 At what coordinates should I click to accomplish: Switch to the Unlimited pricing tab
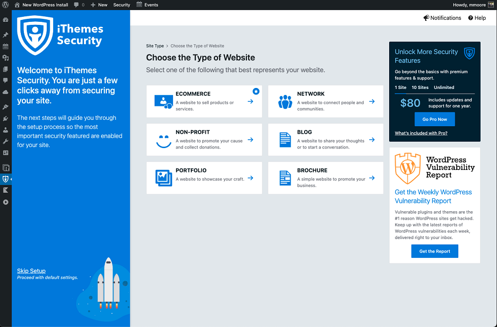(x=444, y=87)
